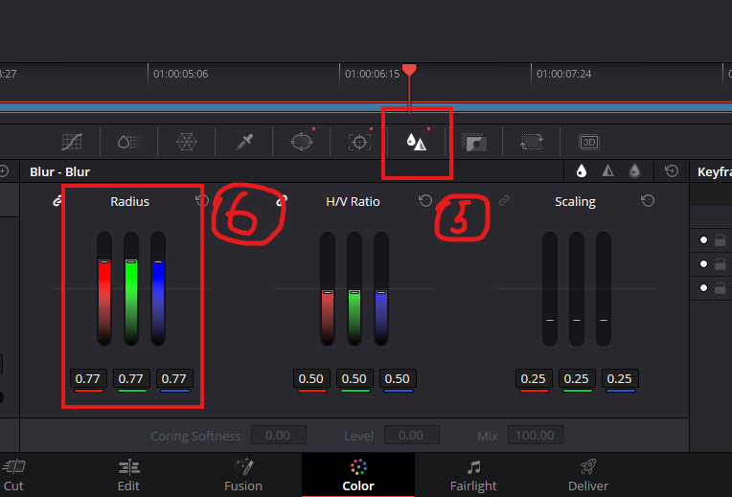Switch to Mist mode icon
732x497 pixels.
click(634, 171)
